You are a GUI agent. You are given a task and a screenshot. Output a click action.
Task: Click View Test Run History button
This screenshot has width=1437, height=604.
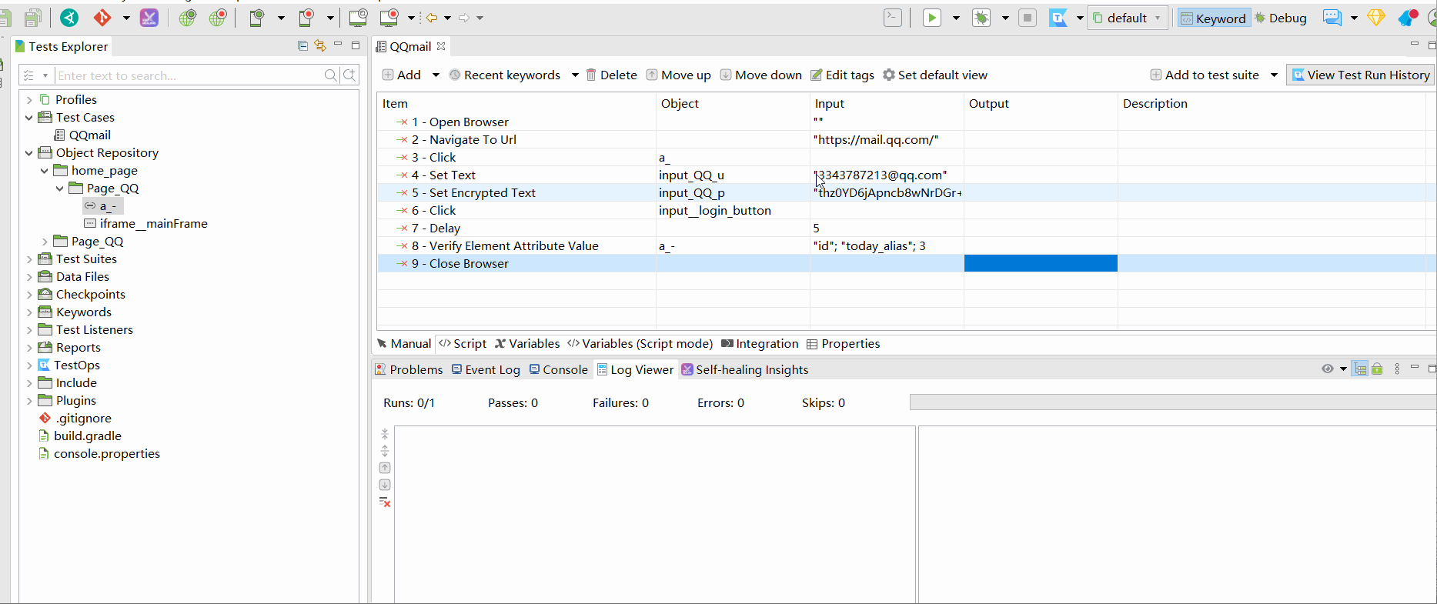point(1361,75)
